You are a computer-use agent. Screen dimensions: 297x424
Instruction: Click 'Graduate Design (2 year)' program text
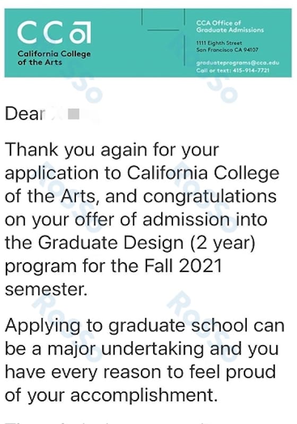146,243
